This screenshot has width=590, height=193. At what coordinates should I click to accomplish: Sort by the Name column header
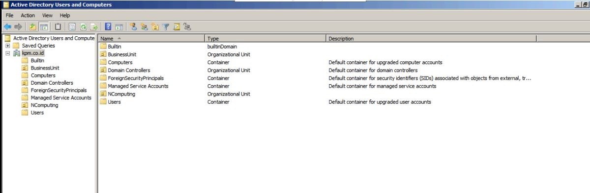151,38
